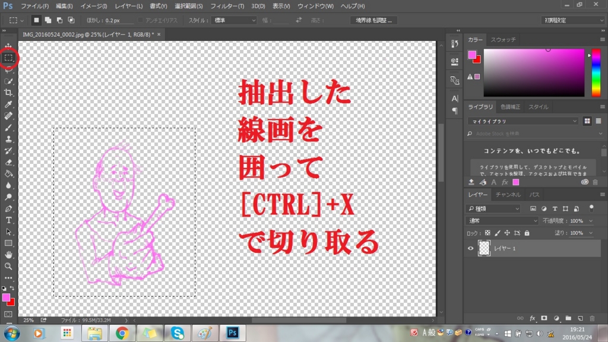Screen dimensions: 608x342
Task: Toggle lock position for the layer
Action: 507,233
